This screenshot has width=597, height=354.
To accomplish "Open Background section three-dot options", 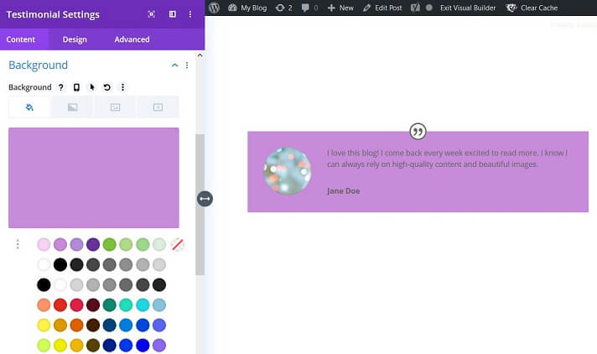I will tap(187, 65).
